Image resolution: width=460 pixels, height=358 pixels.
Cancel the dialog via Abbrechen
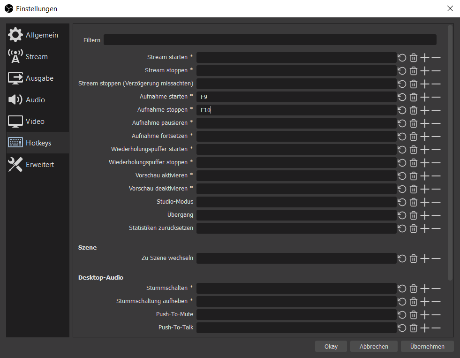(x=373, y=346)
